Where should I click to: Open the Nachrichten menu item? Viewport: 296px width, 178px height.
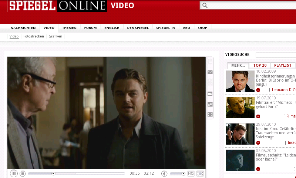(x=23, y=28)
